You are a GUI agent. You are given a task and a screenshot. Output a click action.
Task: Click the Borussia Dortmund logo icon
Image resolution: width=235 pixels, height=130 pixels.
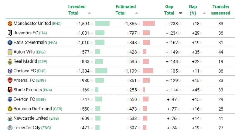tap(10, 109)
